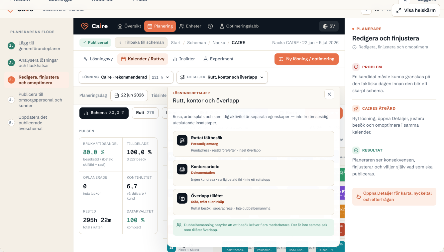Screen dimensions: 444x252
Task: Collapse the Detaljer Rutt, kontor och överlapp dropdown
Action: click(222, 77)
